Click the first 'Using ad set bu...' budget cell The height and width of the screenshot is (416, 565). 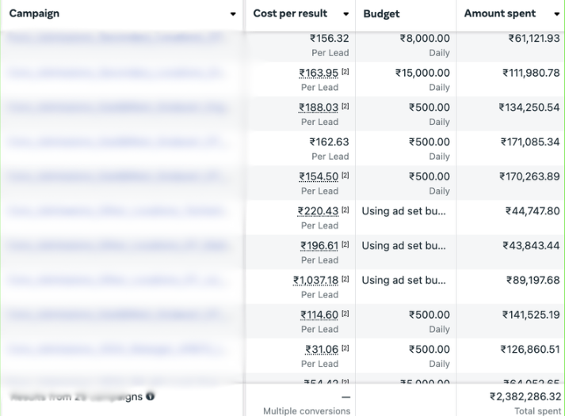[x=406, y=217]
